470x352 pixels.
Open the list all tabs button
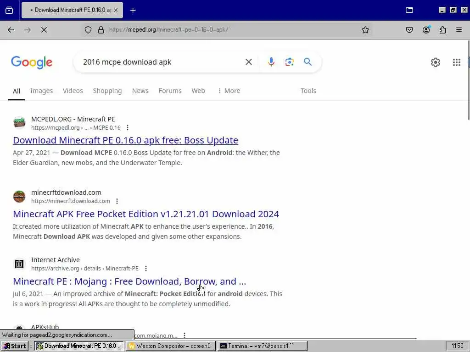click(409, 10)
